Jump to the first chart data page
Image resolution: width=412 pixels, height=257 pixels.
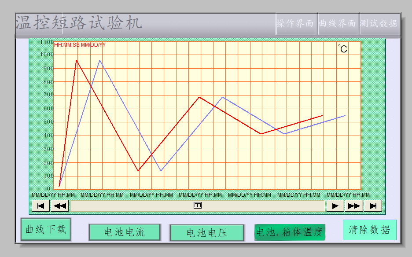coord(41,206)
